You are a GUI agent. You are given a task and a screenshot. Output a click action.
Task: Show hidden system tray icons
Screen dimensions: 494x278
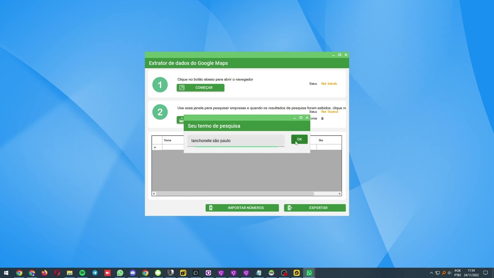pos(431,273)
